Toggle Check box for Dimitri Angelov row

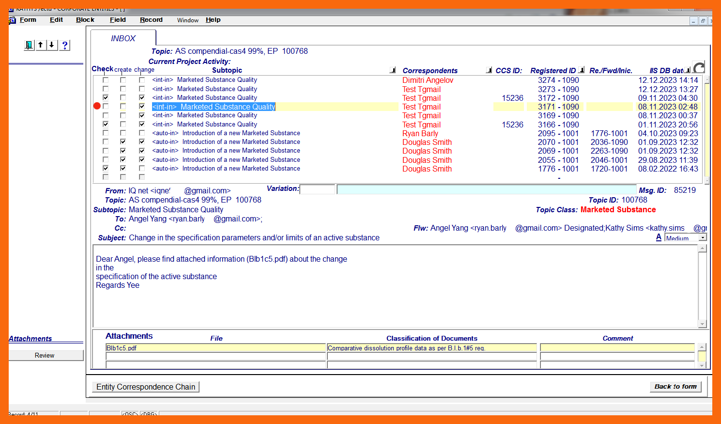(106, 80)
